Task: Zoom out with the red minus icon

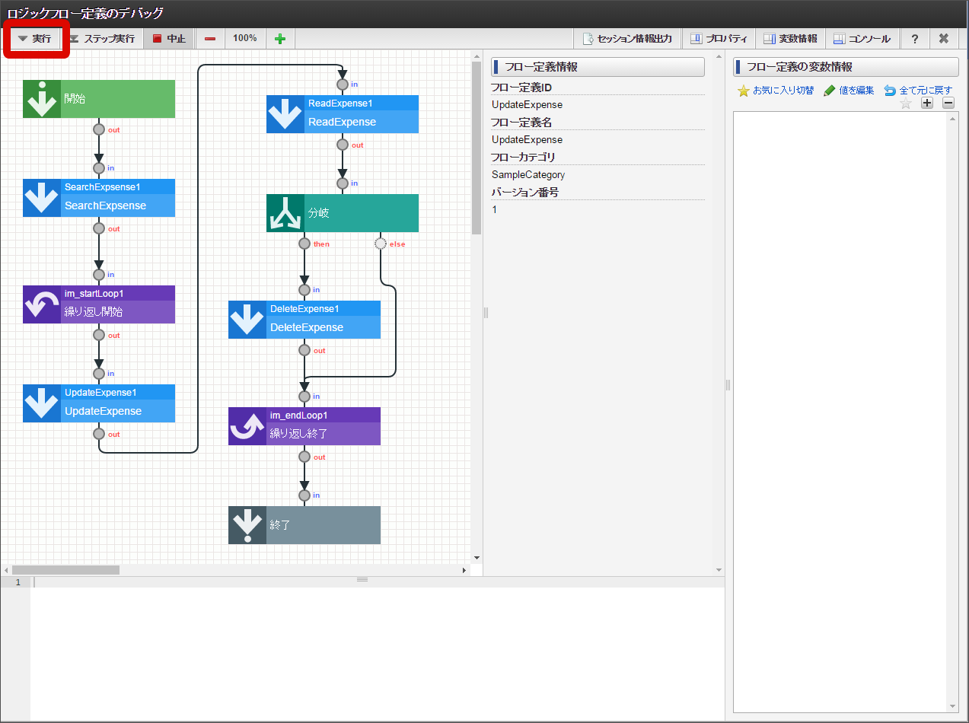Action: (209, 39)
